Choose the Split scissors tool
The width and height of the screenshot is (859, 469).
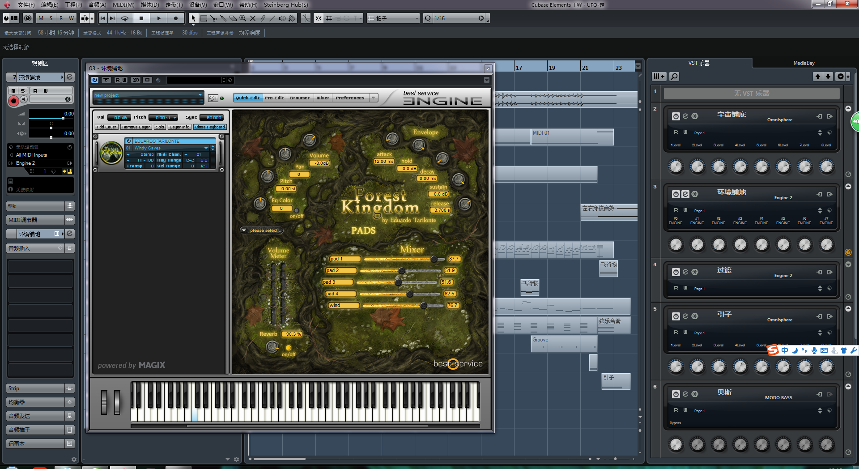pyautogui.click(x=213, y=18)
